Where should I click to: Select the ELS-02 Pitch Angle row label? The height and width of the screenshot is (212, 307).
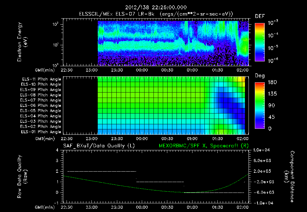pos(40,127)
